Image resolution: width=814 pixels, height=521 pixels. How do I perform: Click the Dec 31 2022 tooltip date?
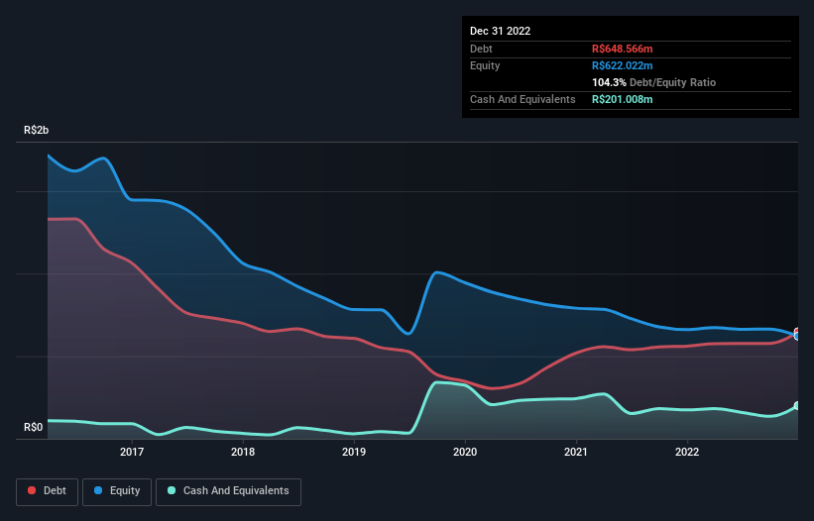(501, 31)
